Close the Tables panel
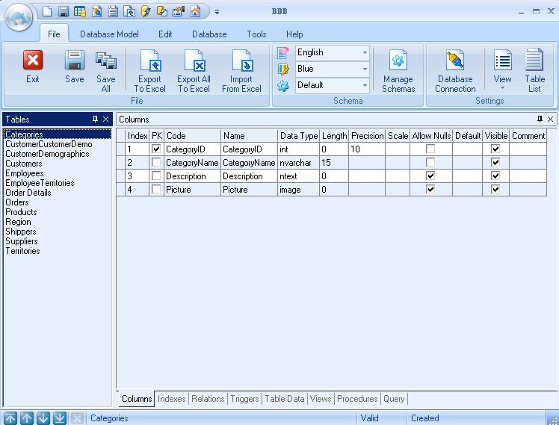 click(106, 119)
